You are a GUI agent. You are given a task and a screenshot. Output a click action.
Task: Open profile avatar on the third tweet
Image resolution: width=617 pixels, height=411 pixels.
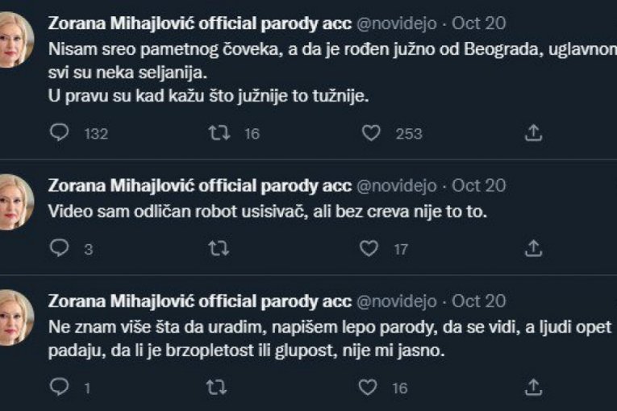[16, 318]
